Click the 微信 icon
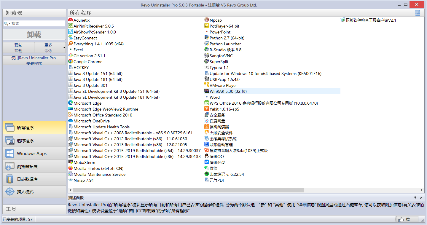427x225 pixels. 207,168
